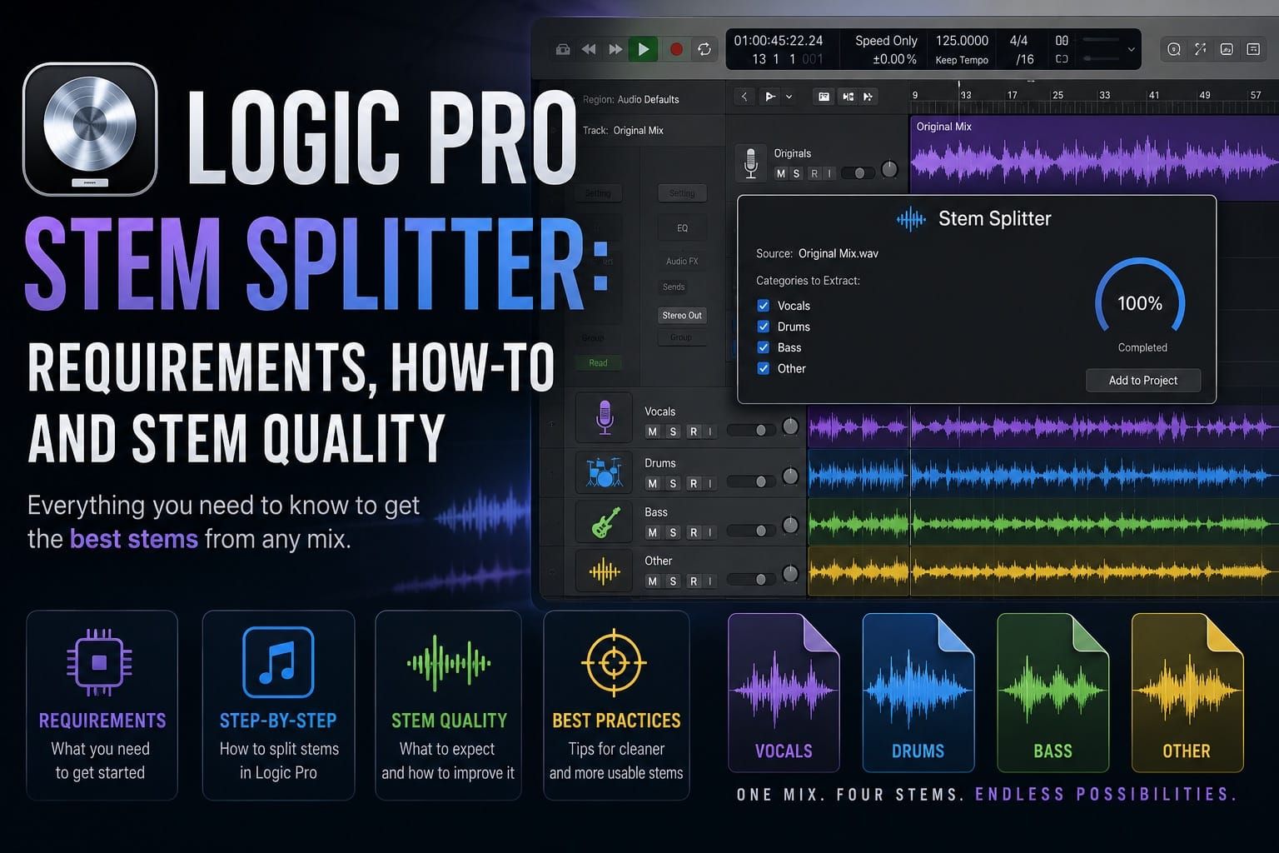Click the Audio FX slot in channel strip
This screenshot has width=1279, height=853.
682,262
